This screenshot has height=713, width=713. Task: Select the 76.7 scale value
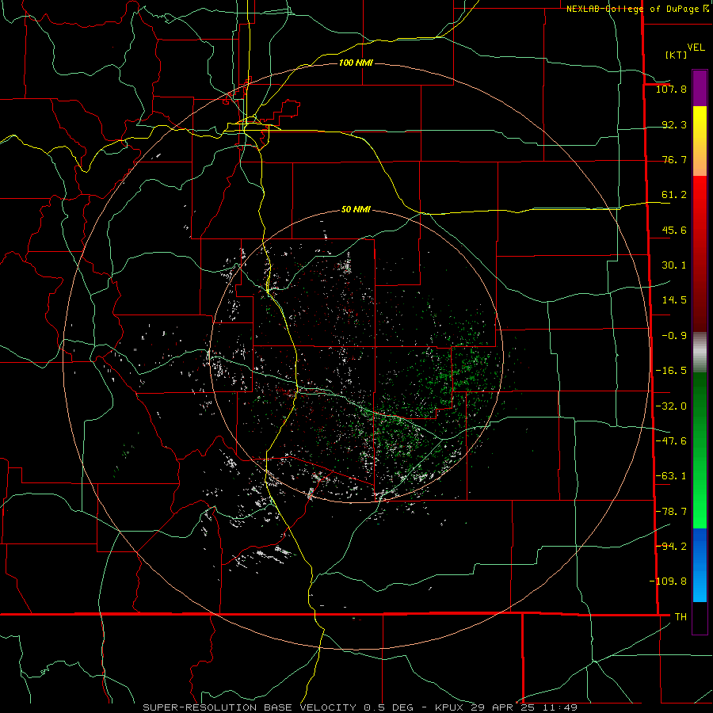(x=674, y=159)
